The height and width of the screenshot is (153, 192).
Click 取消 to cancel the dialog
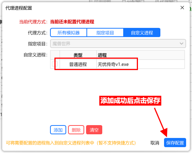(155, 143)
